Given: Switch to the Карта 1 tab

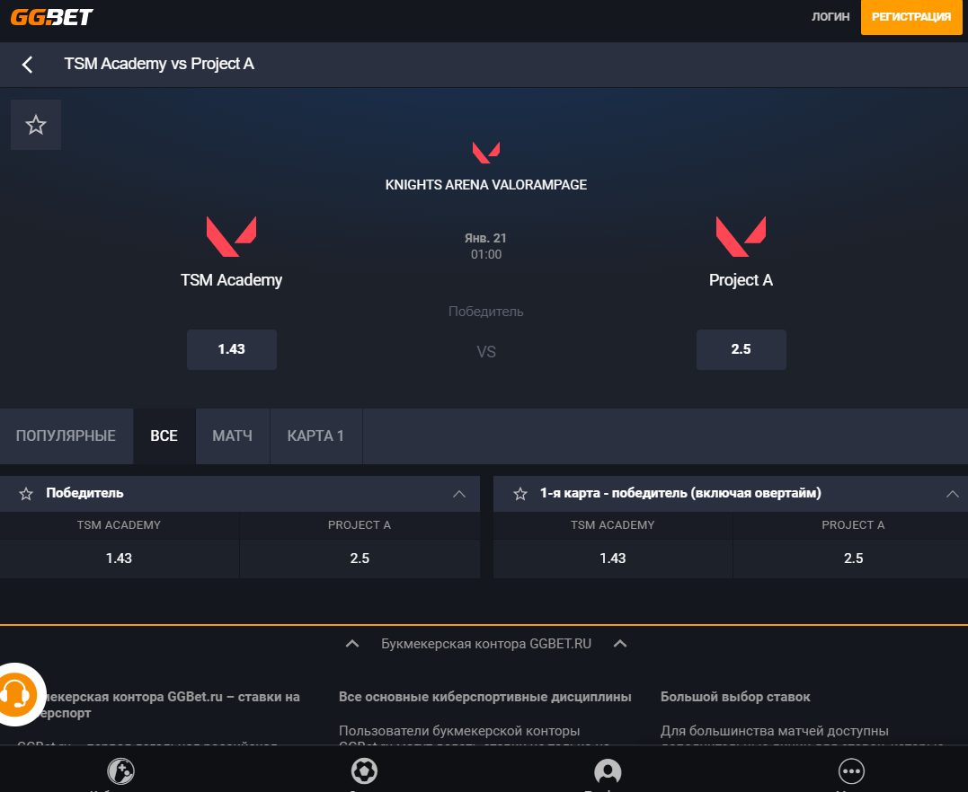Looking at the screenshot, I should tap(315, 436).
